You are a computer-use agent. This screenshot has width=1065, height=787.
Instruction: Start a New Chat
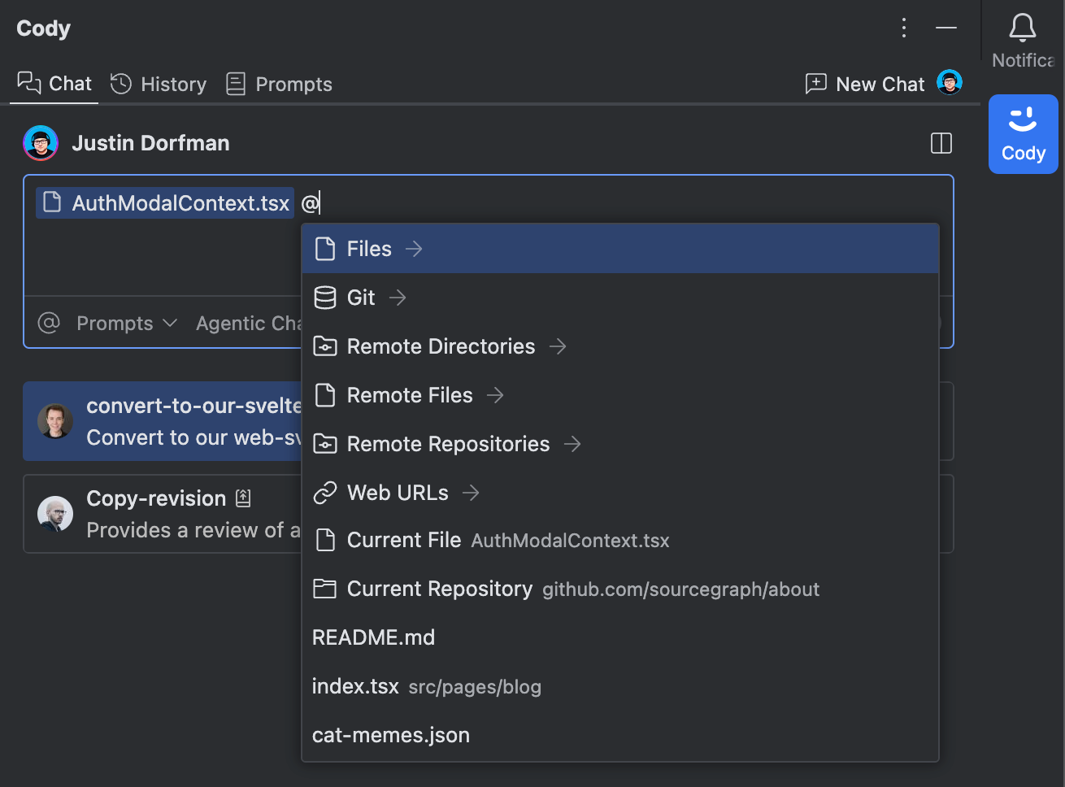pos(865,84)
